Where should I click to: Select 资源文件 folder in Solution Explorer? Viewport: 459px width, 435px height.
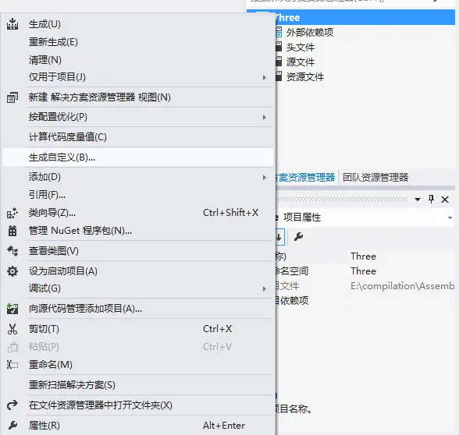305,77
